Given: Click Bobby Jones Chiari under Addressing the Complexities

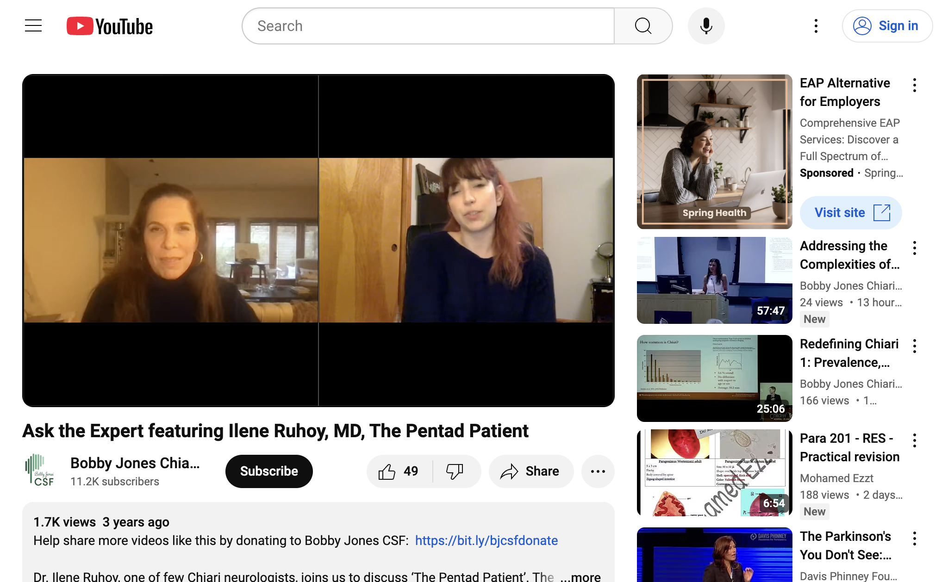Looking at the screenshot, I should pyautogui.click(x=851, y=286).
